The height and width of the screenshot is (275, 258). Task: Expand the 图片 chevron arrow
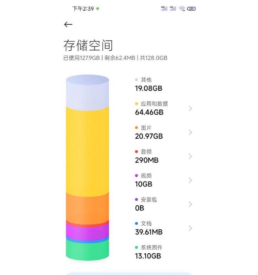(x=190, y=133)
